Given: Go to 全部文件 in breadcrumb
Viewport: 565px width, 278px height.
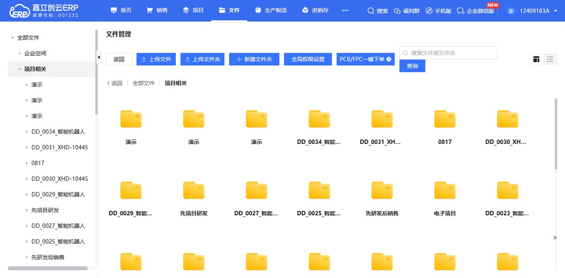Looking at the screenshot, I should click(x=143, y=83).
